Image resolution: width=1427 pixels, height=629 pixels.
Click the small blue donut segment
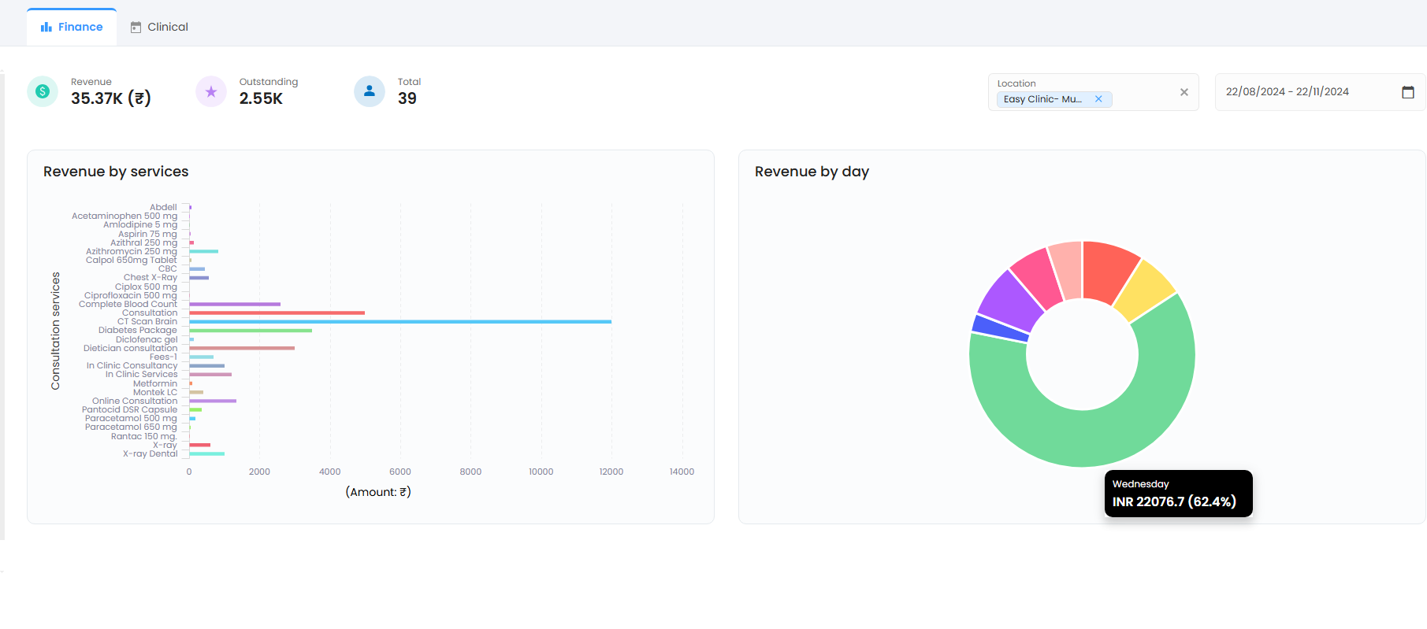1001,328
